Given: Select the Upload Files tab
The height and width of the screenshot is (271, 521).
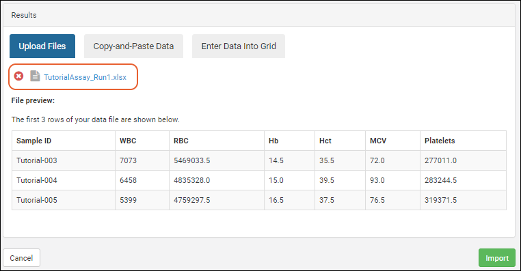Looking at the screenshot, I should [x=42, y=46].
